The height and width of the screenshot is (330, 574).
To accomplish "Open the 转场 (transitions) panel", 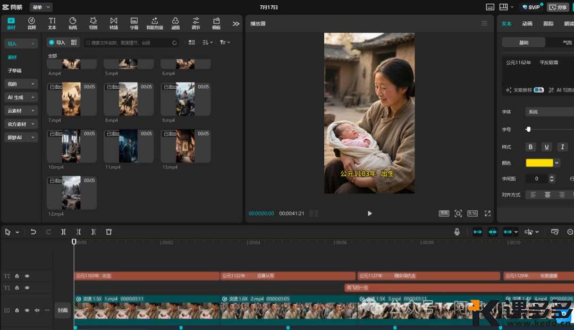I will point(114,23).
